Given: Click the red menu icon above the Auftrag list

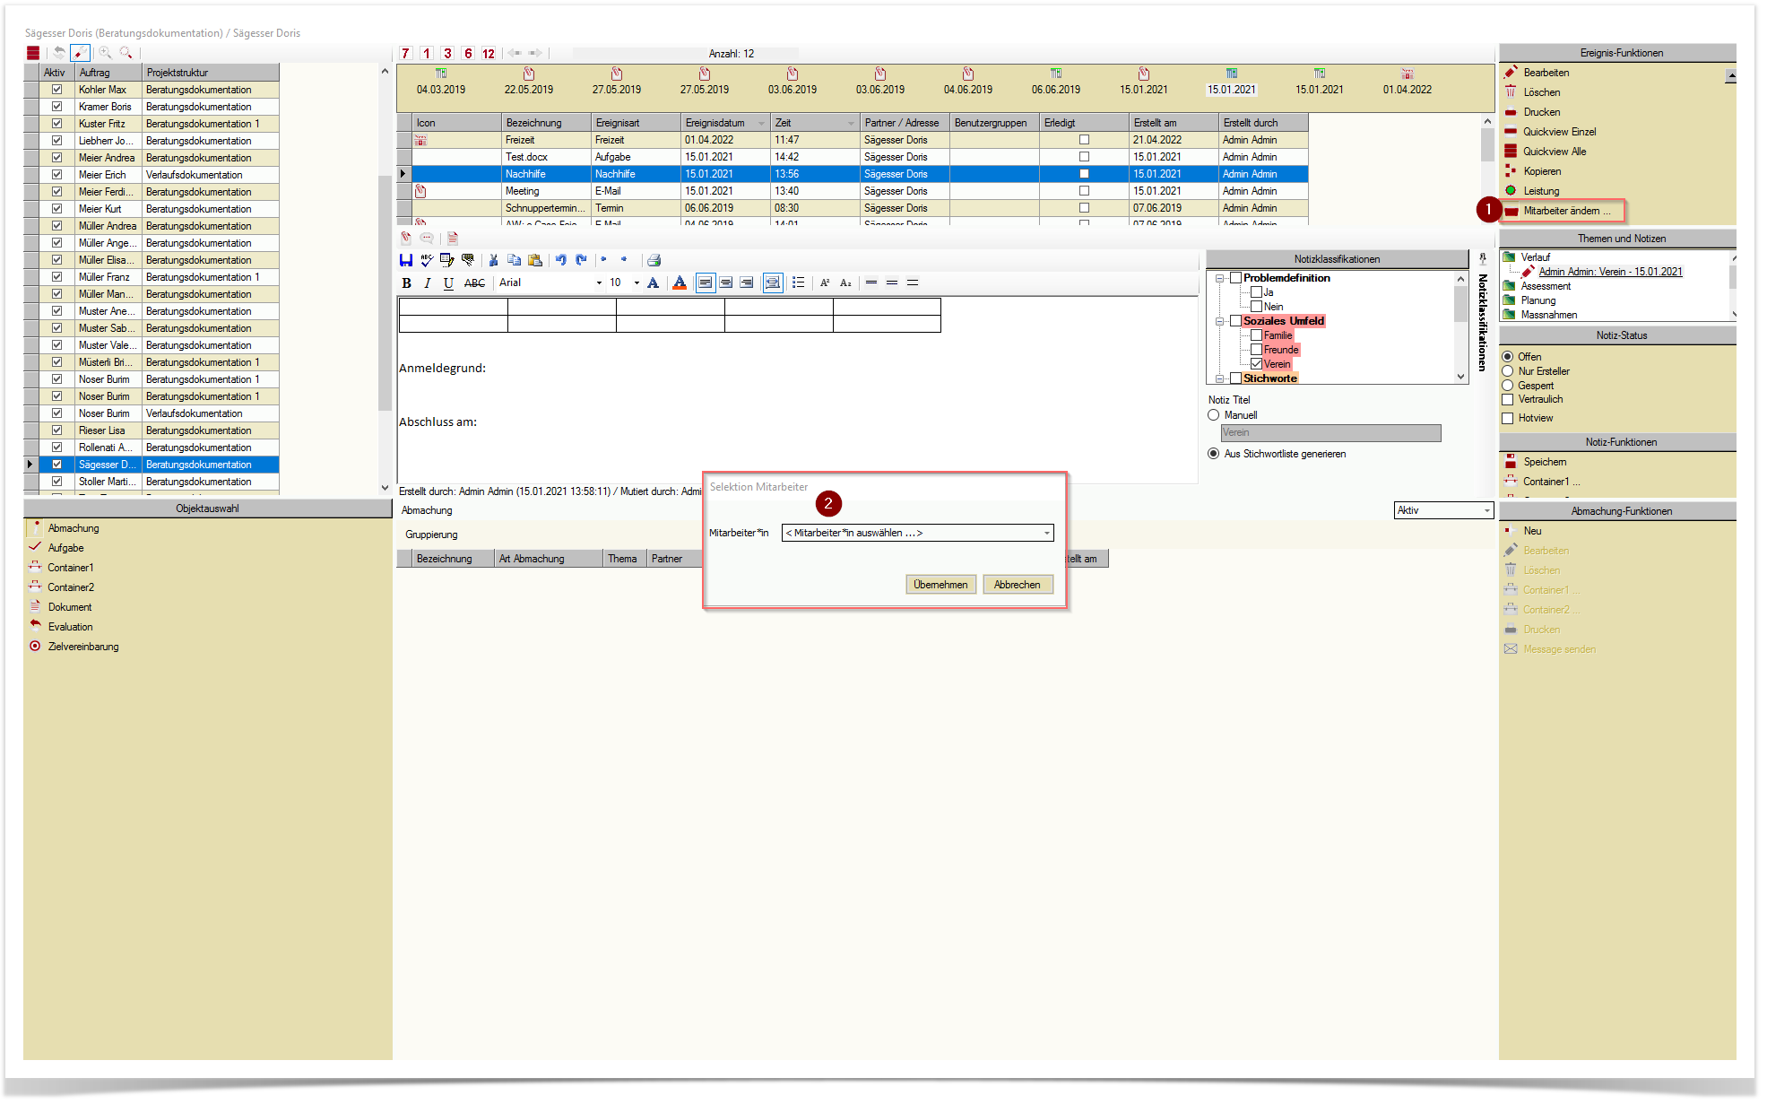Looking at the screenshot, I should click(x=33, y=53).
